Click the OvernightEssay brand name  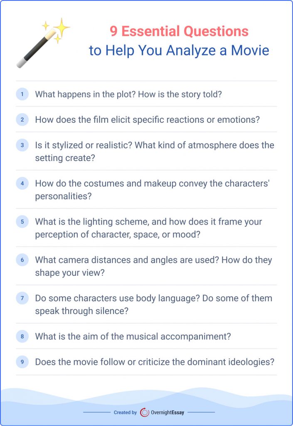point(167,412)
